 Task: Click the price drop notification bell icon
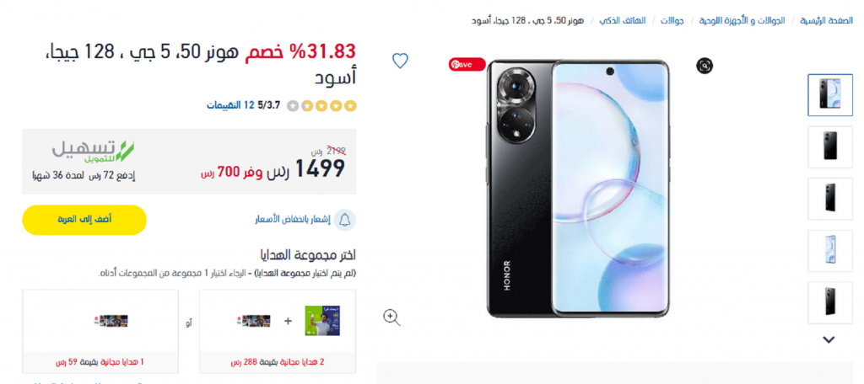pos(345,220)
